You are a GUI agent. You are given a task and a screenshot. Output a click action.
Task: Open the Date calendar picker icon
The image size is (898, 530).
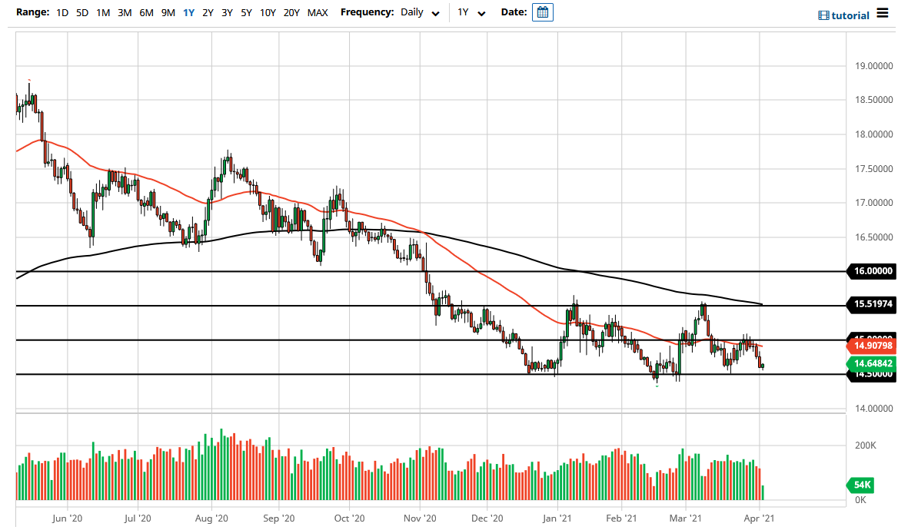542,12
